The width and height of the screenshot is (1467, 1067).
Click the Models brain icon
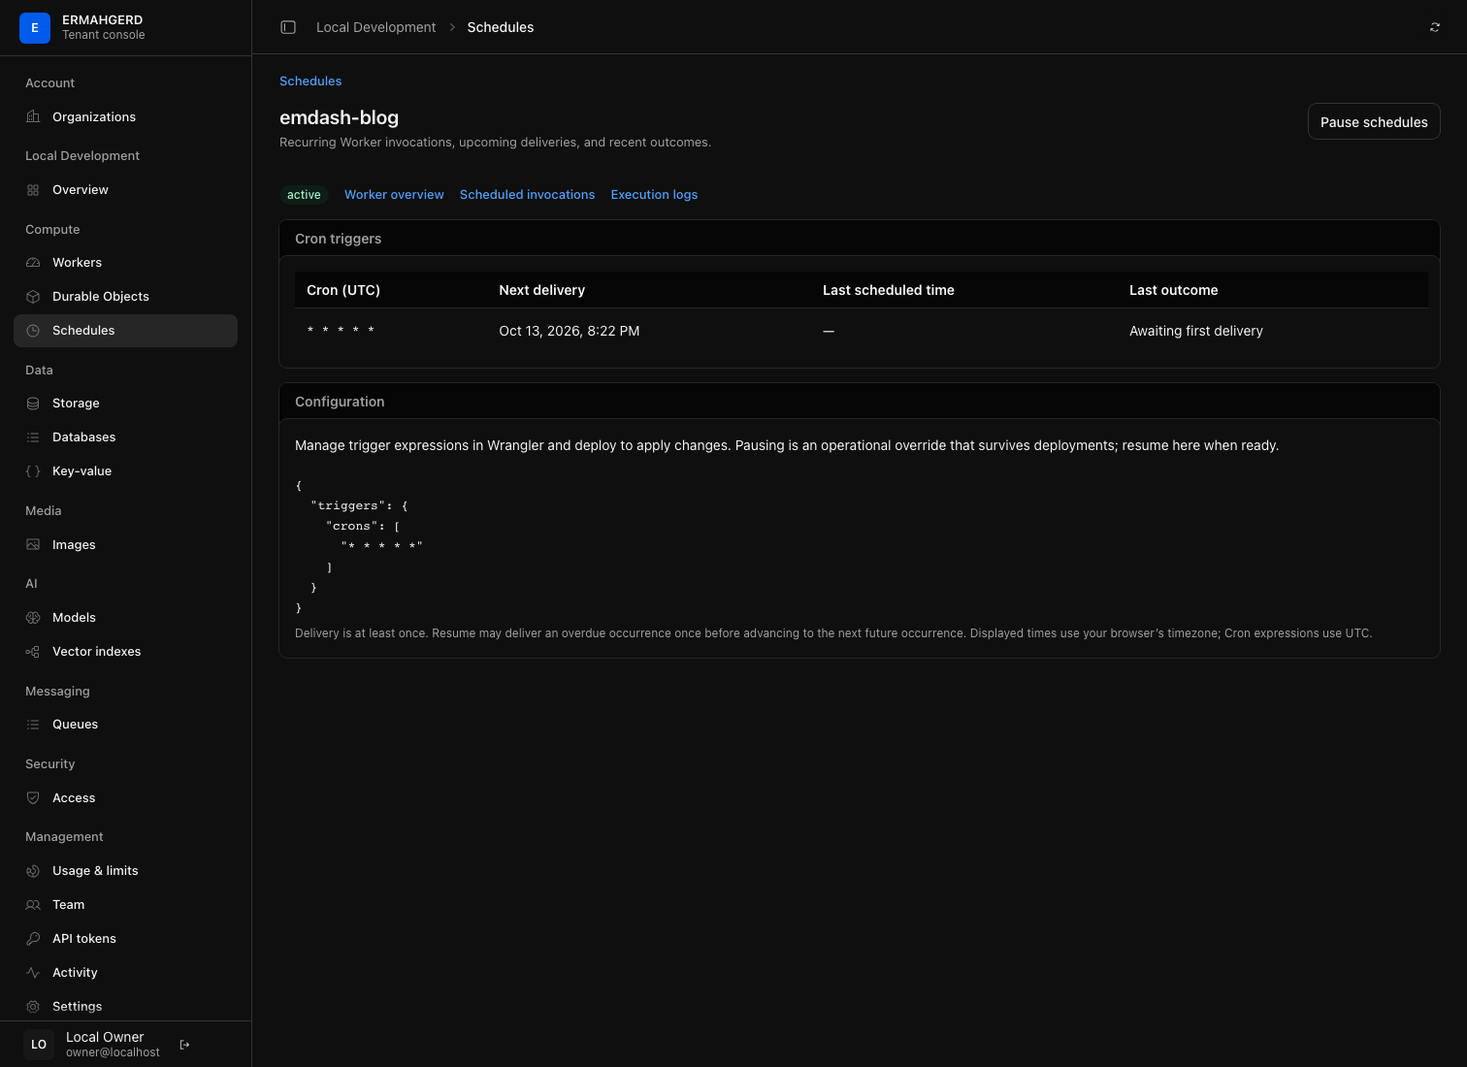pos(33,618)
